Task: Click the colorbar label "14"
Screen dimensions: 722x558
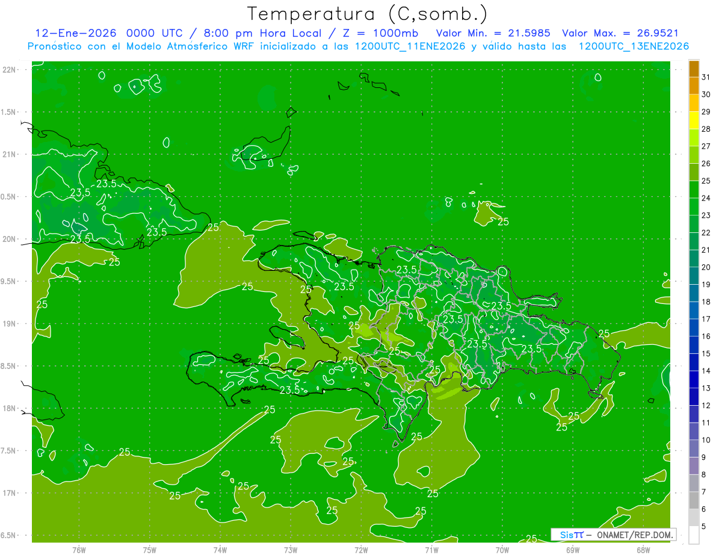Action: [706, 371]
